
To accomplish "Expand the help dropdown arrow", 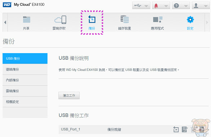I will [x=186, y=6].
